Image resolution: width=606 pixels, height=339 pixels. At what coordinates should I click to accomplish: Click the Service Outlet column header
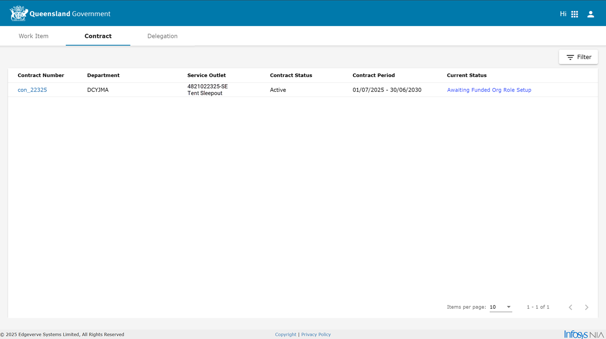click(x=206, y=75)
